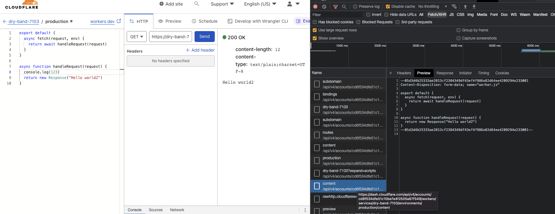
Task: Open the No throttling dropdown
Action: (x=433, y=7)
